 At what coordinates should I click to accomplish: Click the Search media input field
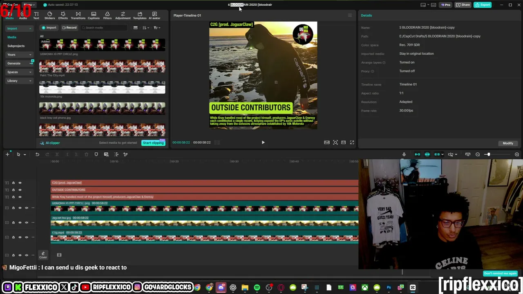[104, 28]
